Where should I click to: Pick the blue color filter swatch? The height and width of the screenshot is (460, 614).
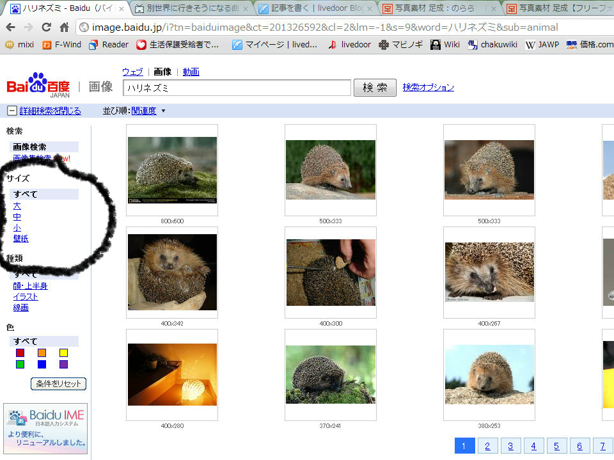[x=42, y=365]
